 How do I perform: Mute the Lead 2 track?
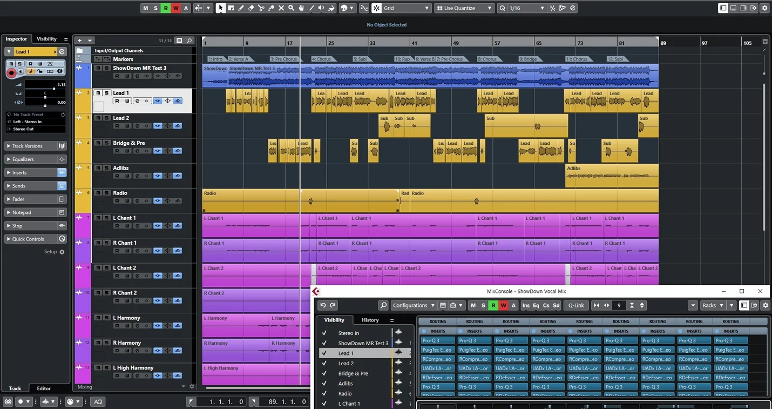pos(98,118)
